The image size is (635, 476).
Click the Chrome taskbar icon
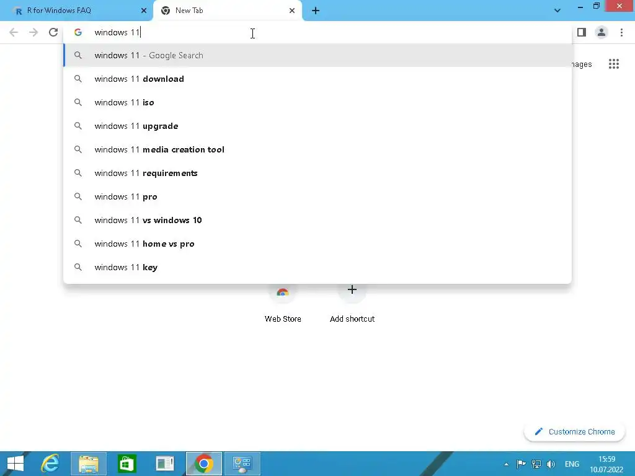tap(203, 464)
